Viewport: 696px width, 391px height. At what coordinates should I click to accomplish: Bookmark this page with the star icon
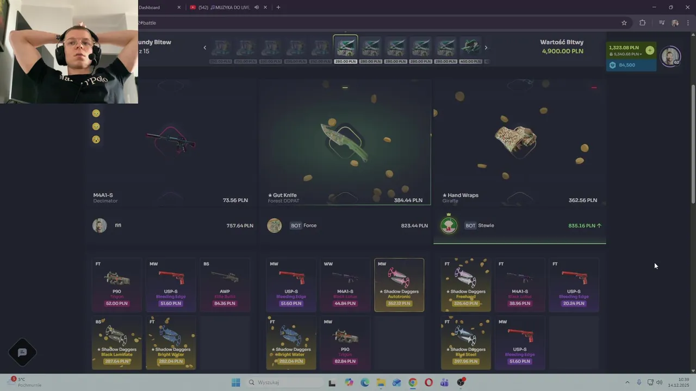[624, 23]
